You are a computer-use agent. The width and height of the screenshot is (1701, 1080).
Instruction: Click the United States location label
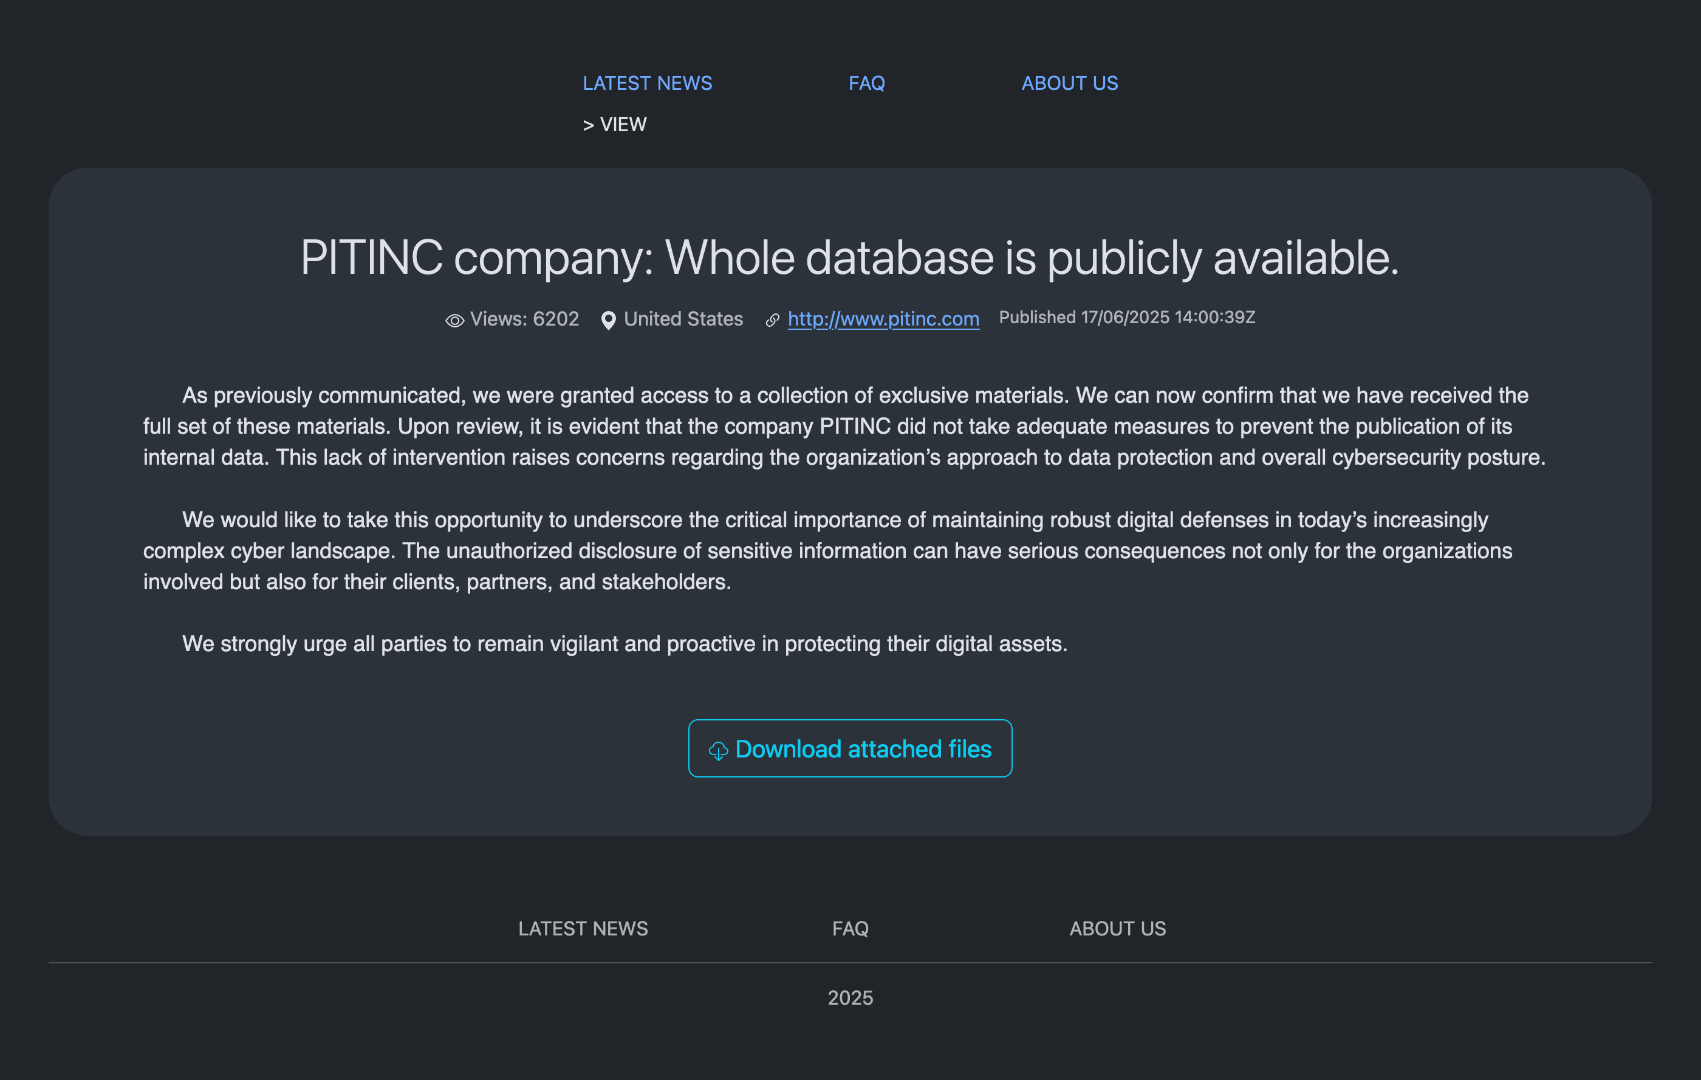click(x=683, y=320)
